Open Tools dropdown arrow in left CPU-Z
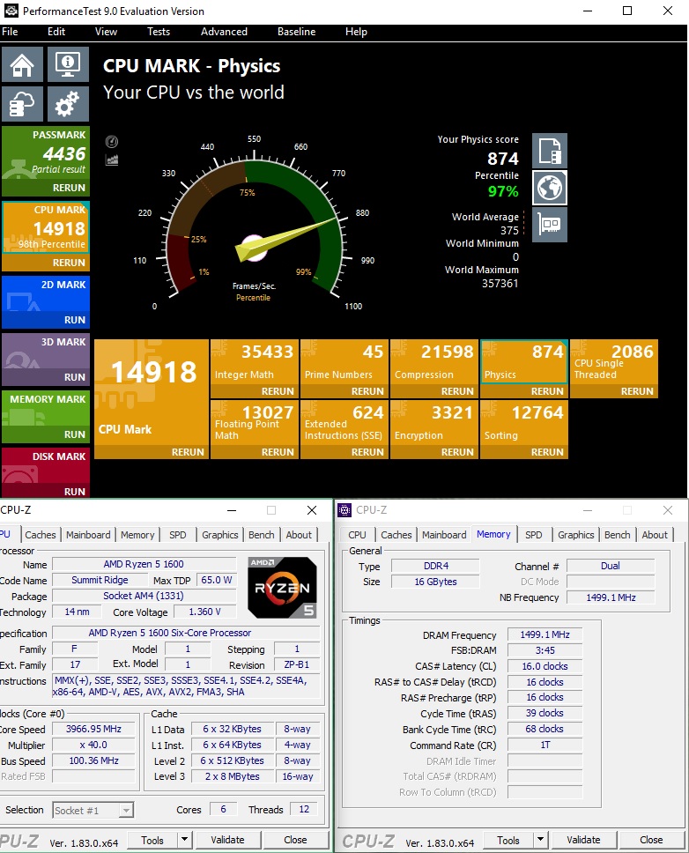 [185, 840]
